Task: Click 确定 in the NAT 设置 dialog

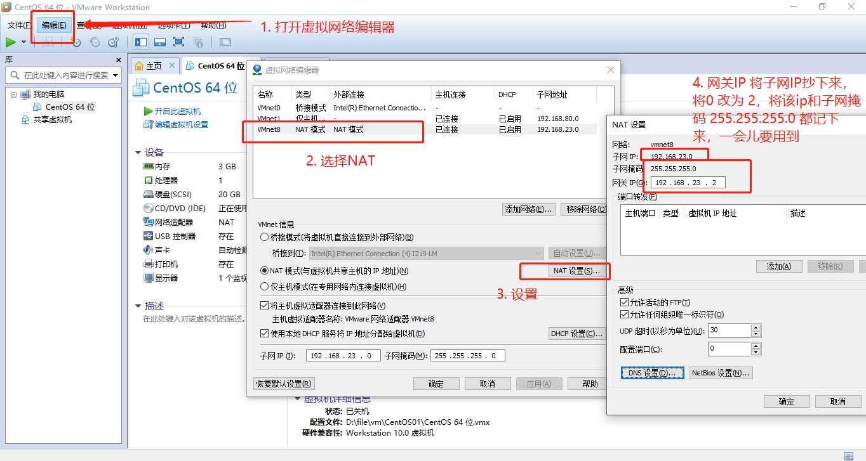Action: click(787, 401)
